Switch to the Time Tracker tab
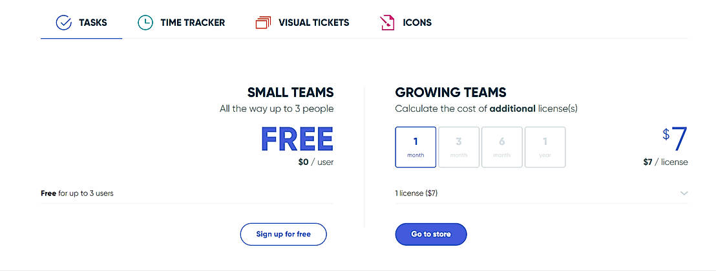The image size is (716, 271). pos(193,23)
